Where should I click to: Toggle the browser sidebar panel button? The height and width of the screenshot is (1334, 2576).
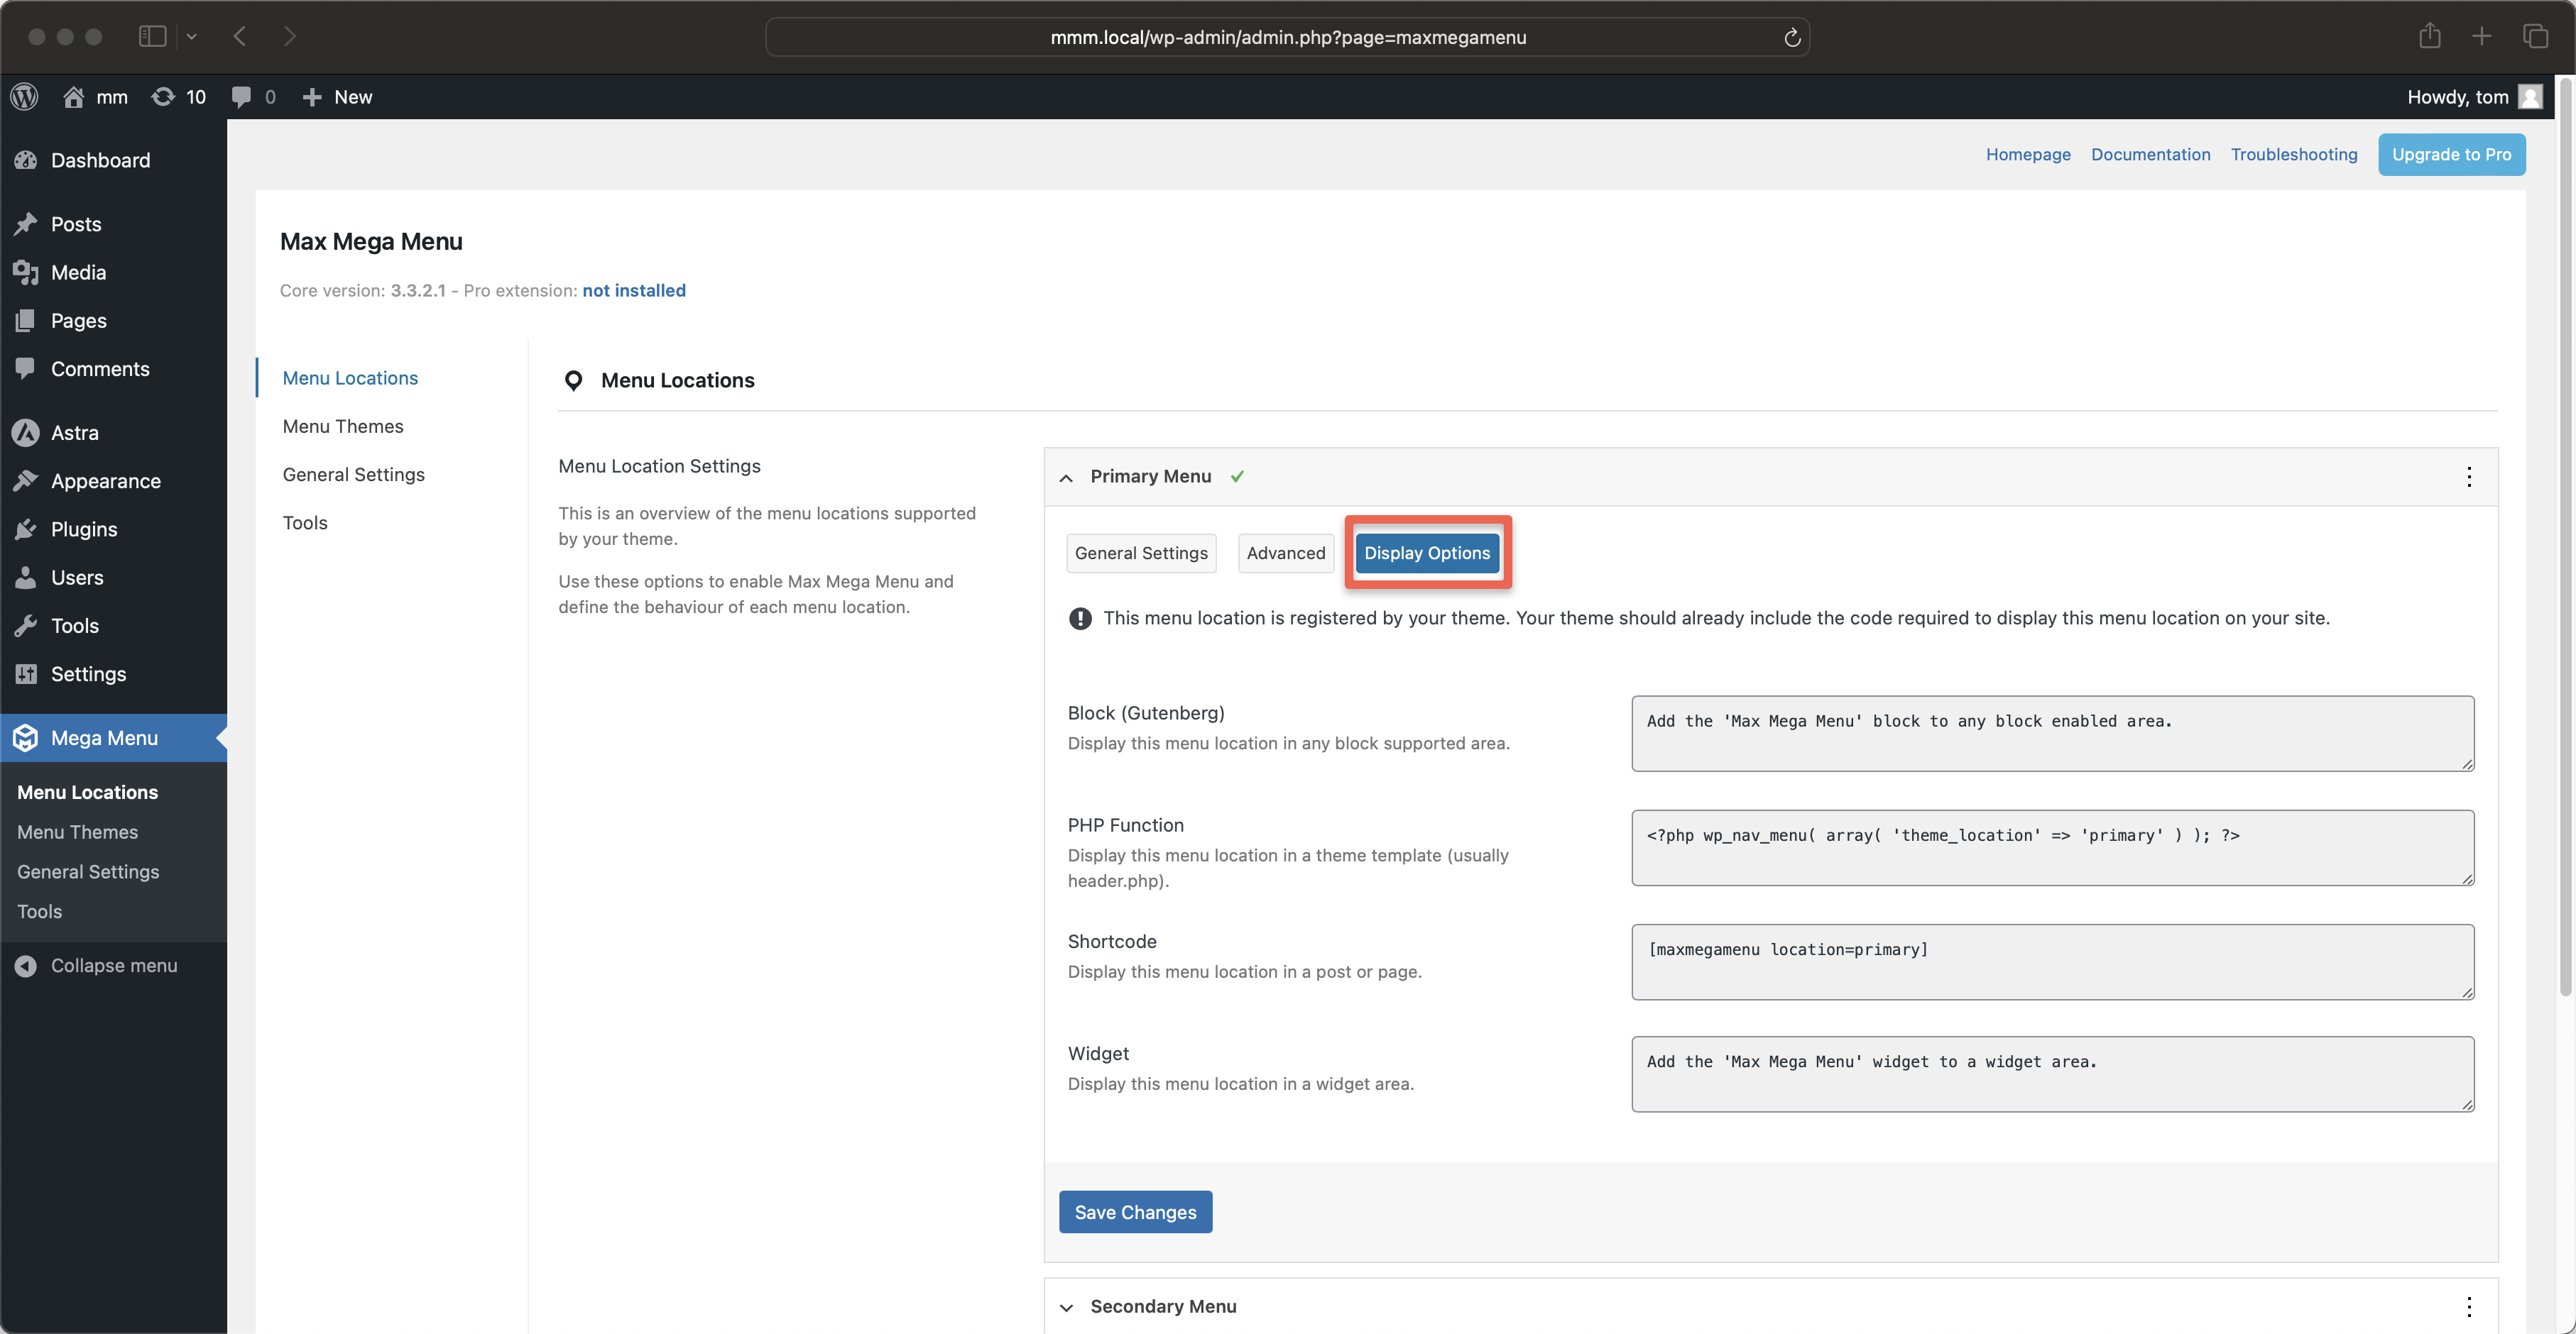152,37
